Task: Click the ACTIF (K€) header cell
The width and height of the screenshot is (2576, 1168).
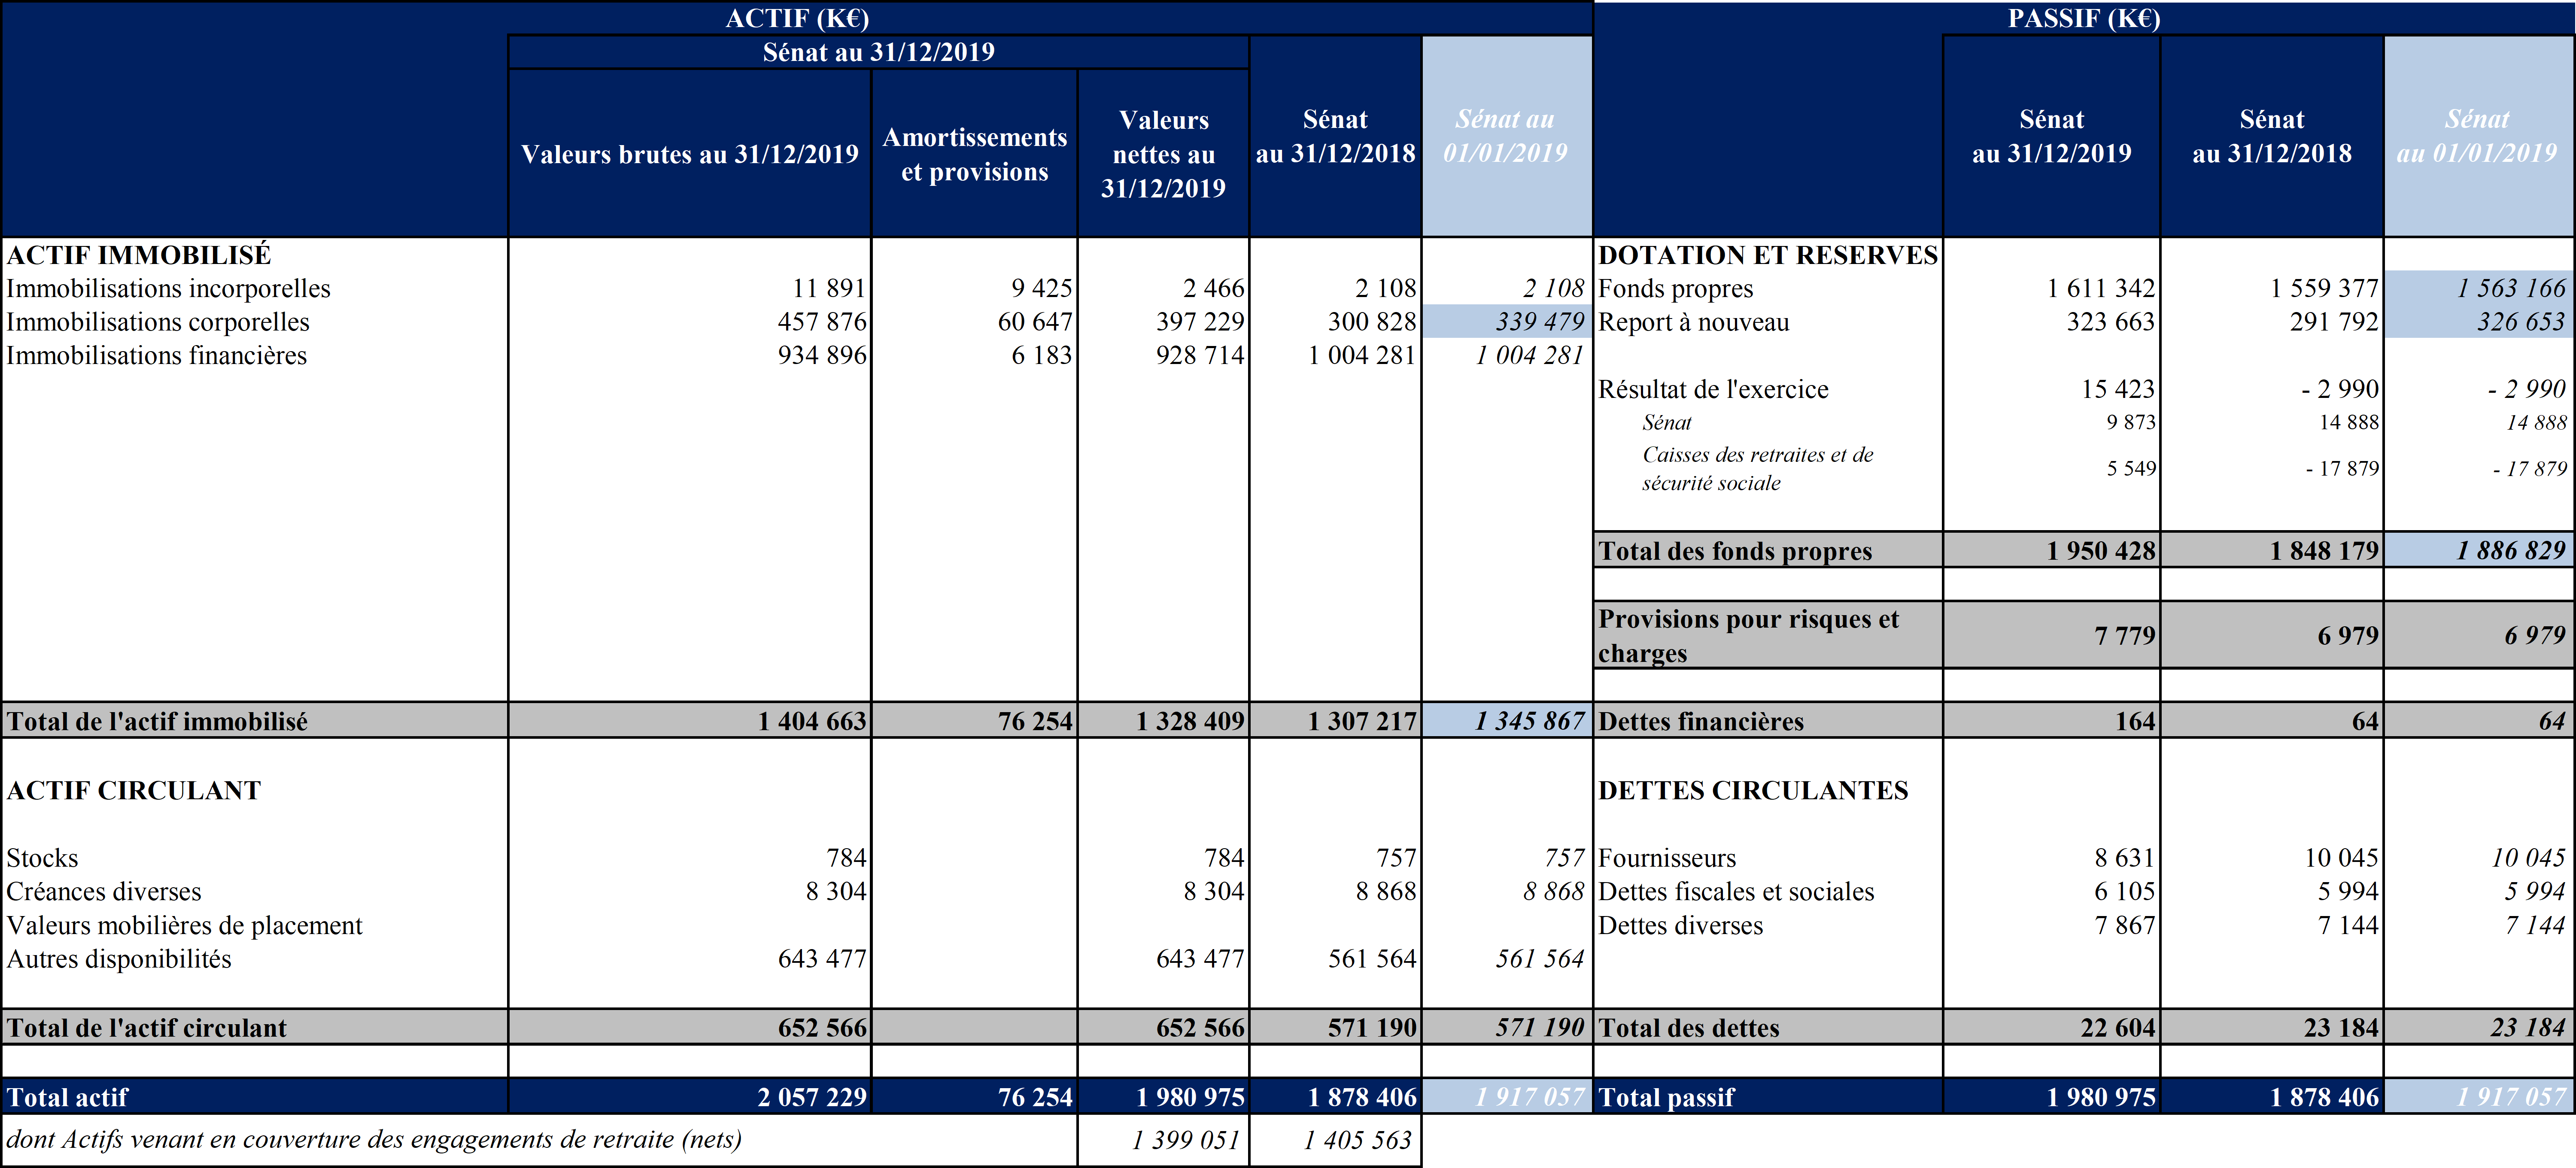Action: (797, 18)
